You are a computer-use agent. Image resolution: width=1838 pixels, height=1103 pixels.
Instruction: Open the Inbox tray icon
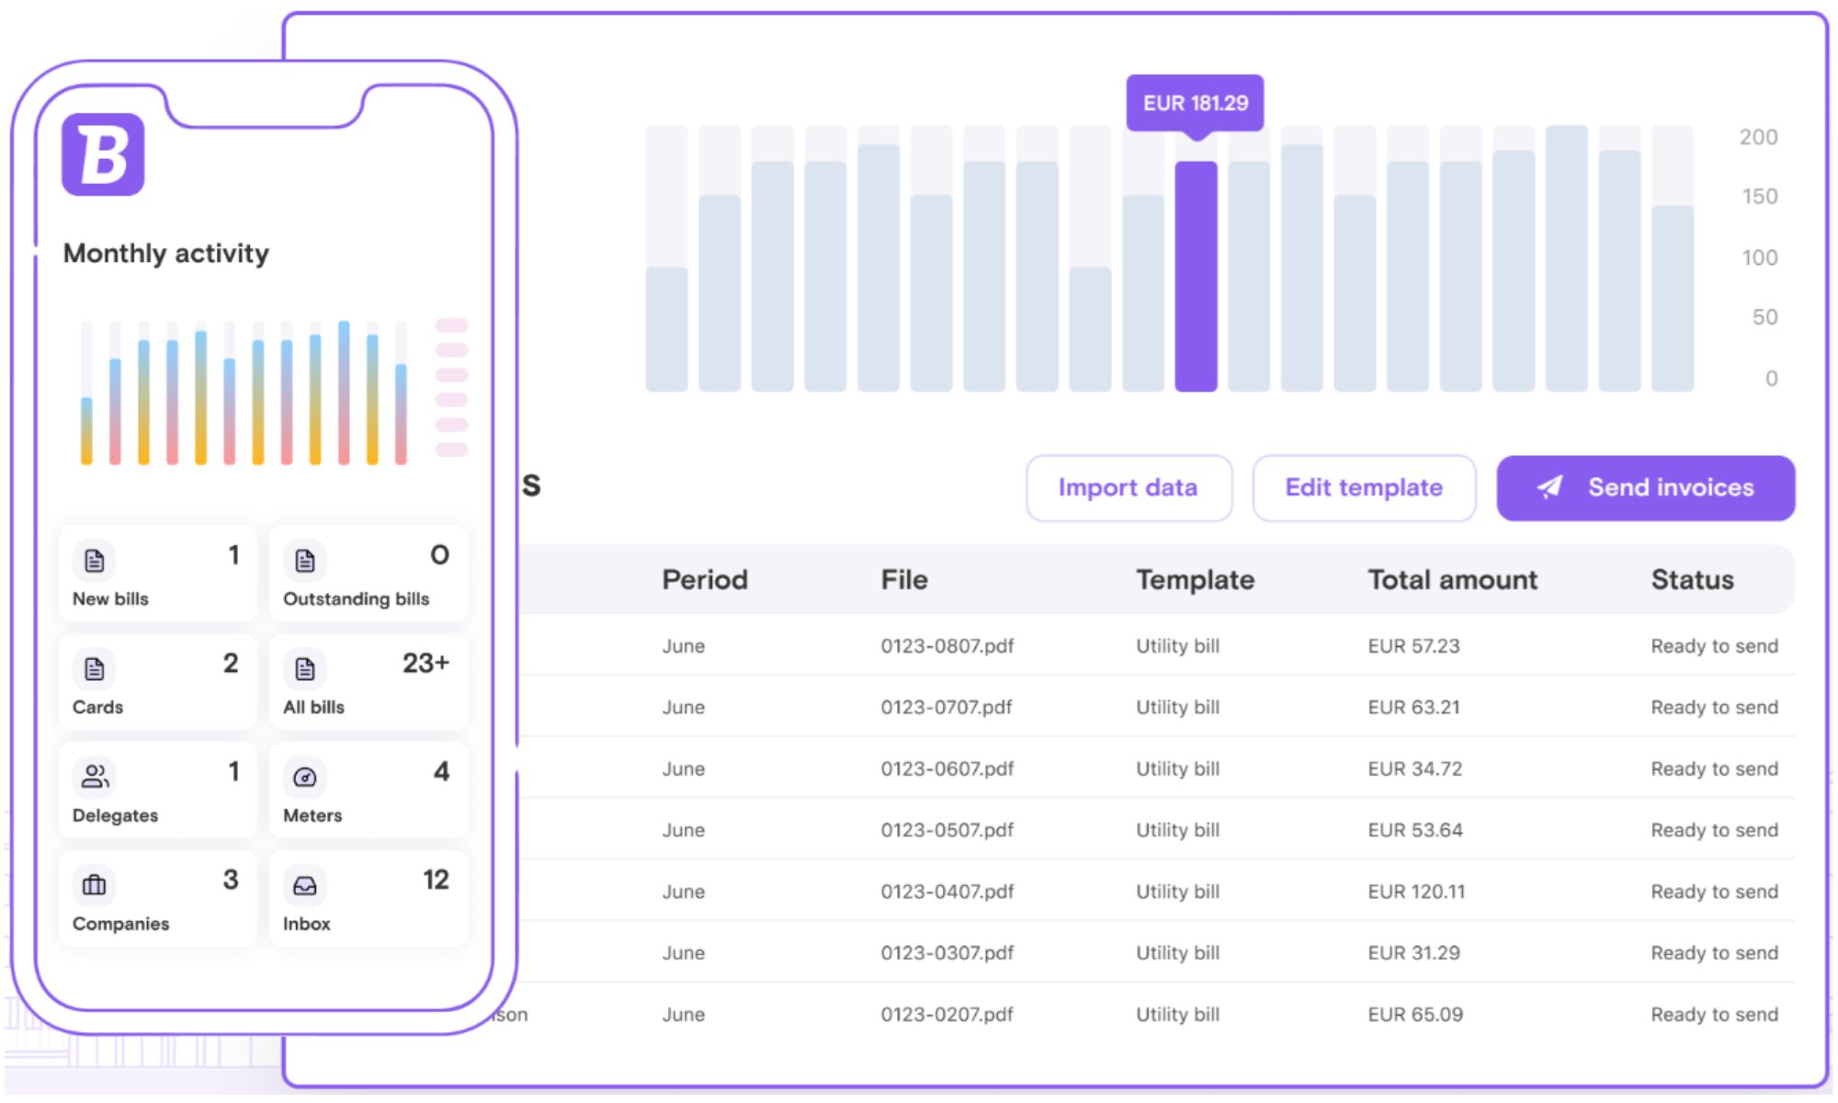pyautogui.click(x=305, y=885)
